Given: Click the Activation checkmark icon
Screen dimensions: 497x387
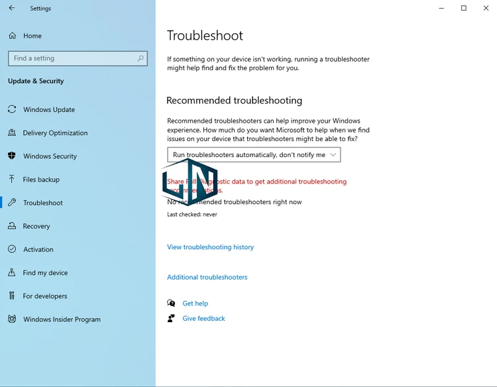Looking at the screenshot, I should click(12, 249).
